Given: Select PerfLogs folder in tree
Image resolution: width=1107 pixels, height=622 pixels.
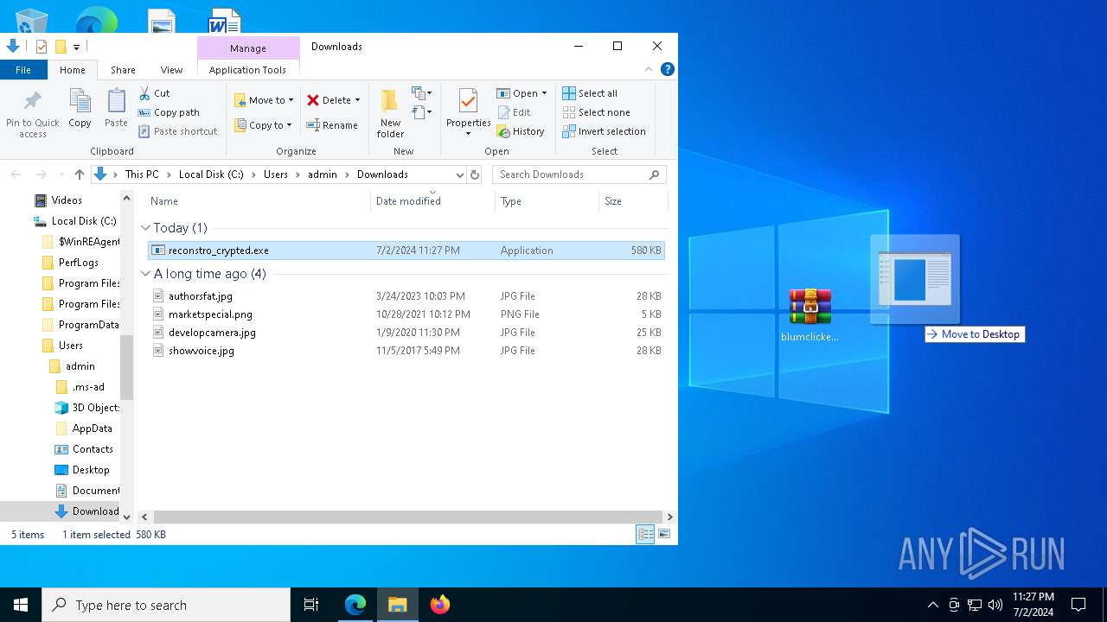Looking at the screenshot, I should [x=78, y=263].
